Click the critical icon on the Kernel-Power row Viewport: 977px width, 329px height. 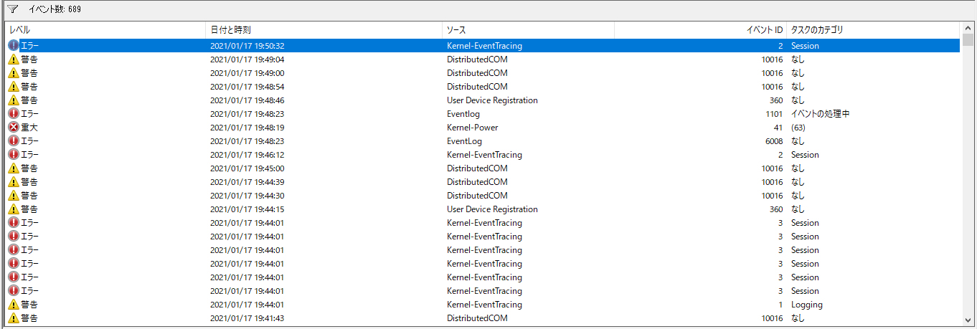tap(14, 128)
